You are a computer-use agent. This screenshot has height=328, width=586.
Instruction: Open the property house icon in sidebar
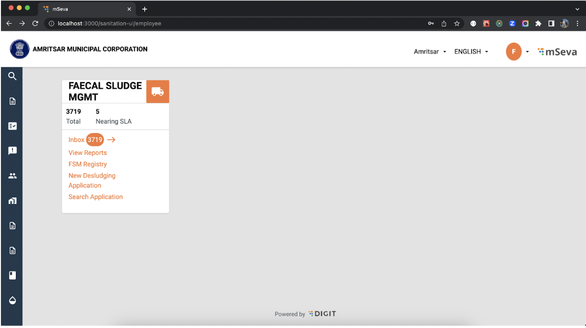(13, 201)
